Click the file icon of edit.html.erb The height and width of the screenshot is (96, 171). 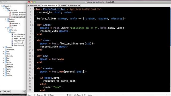pos(12,37)
